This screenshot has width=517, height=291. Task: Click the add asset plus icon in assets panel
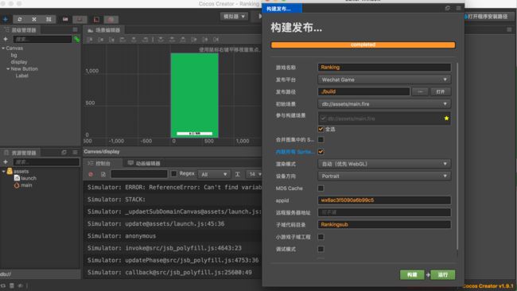(x=6, y=162)
